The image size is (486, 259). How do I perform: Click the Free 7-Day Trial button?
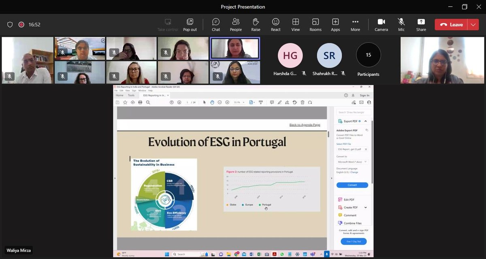(354, 241)
